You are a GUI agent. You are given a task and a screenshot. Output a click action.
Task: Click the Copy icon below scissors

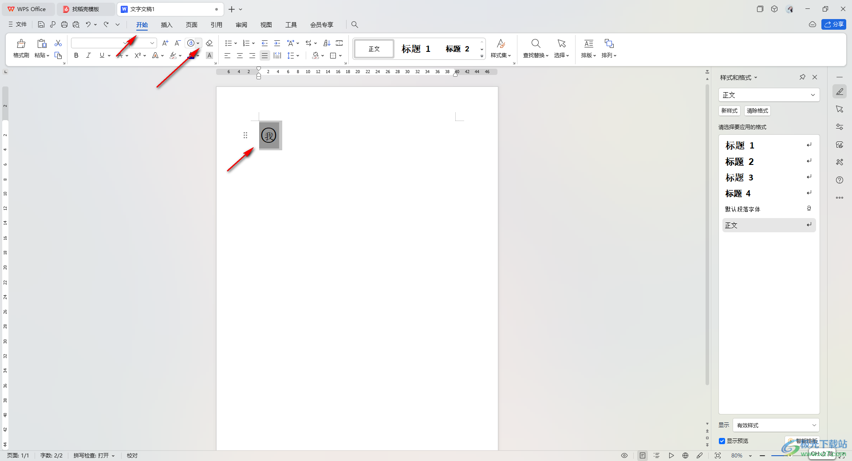coord(58,55)
